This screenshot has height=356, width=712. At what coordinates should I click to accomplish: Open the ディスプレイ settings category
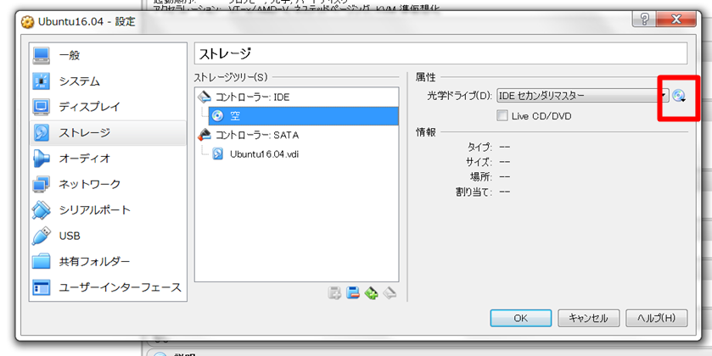click(x=108, y=107)
